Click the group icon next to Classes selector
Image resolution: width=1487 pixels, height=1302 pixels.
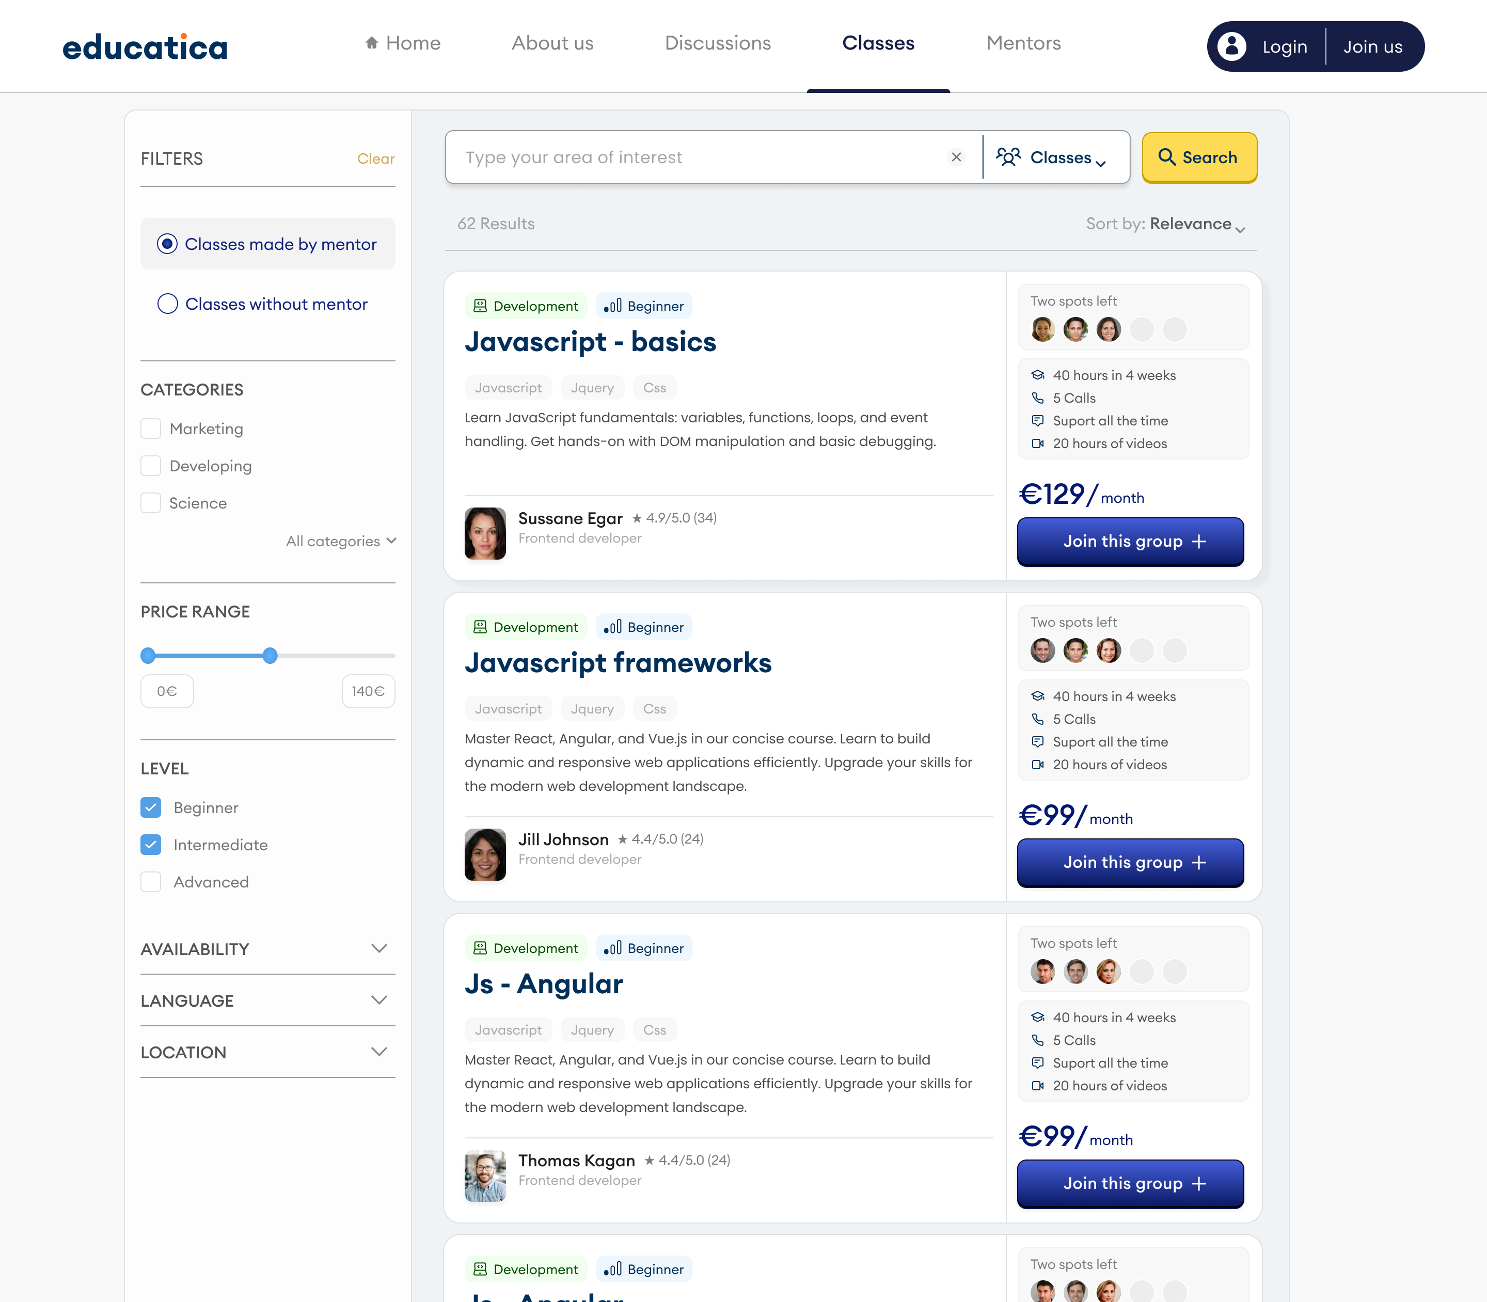click(x=1008, y=157)
